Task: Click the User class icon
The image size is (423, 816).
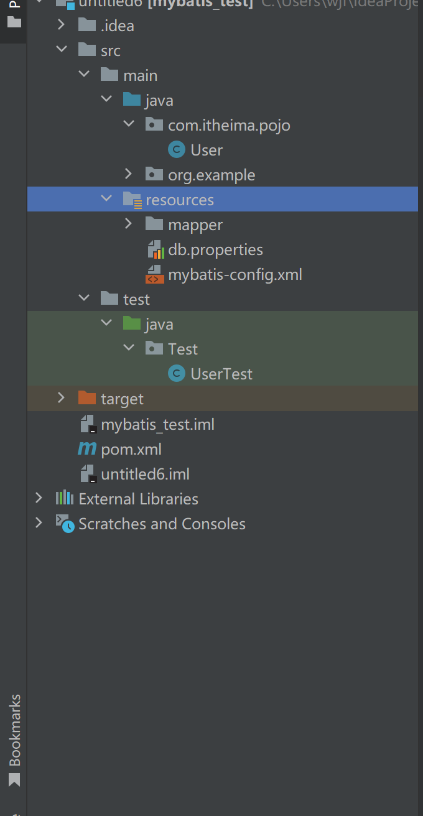Action: point(175,150)
